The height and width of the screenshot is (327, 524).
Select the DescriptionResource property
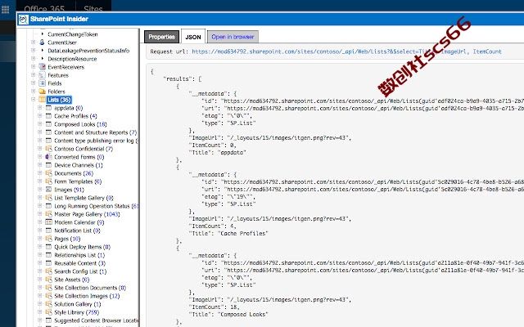point(72,59)
